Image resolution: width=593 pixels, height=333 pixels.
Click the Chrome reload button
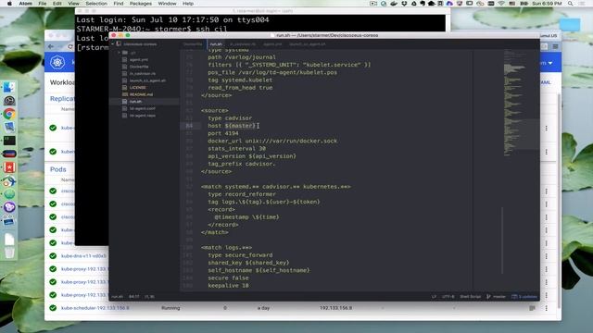click(x=70, y=46)
